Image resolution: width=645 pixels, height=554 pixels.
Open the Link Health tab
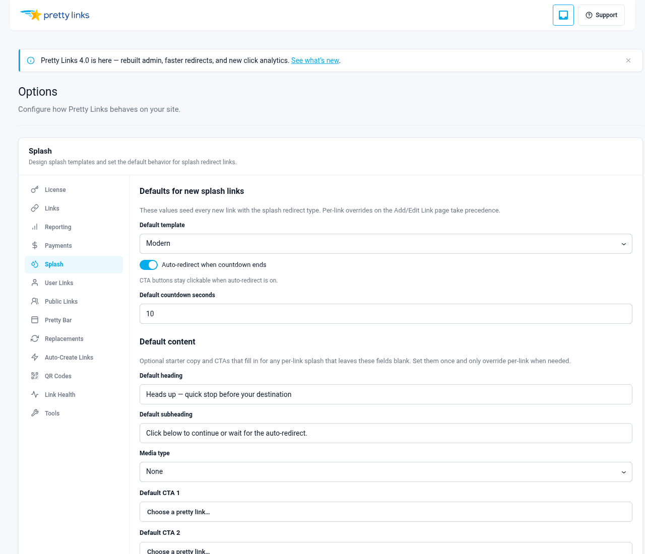(74, 395)
